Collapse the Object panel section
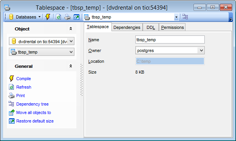The height and width of the screenshot is (141, 236). tap(71, 29)
